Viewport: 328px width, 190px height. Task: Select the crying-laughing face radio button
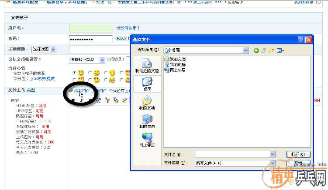(x=106, y=80)
